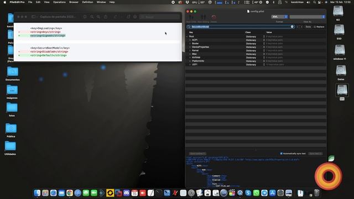Image resolution: width=354 pixels, height=199 pixels.
Task: Open the Browser menu
Action: [74, 2]
